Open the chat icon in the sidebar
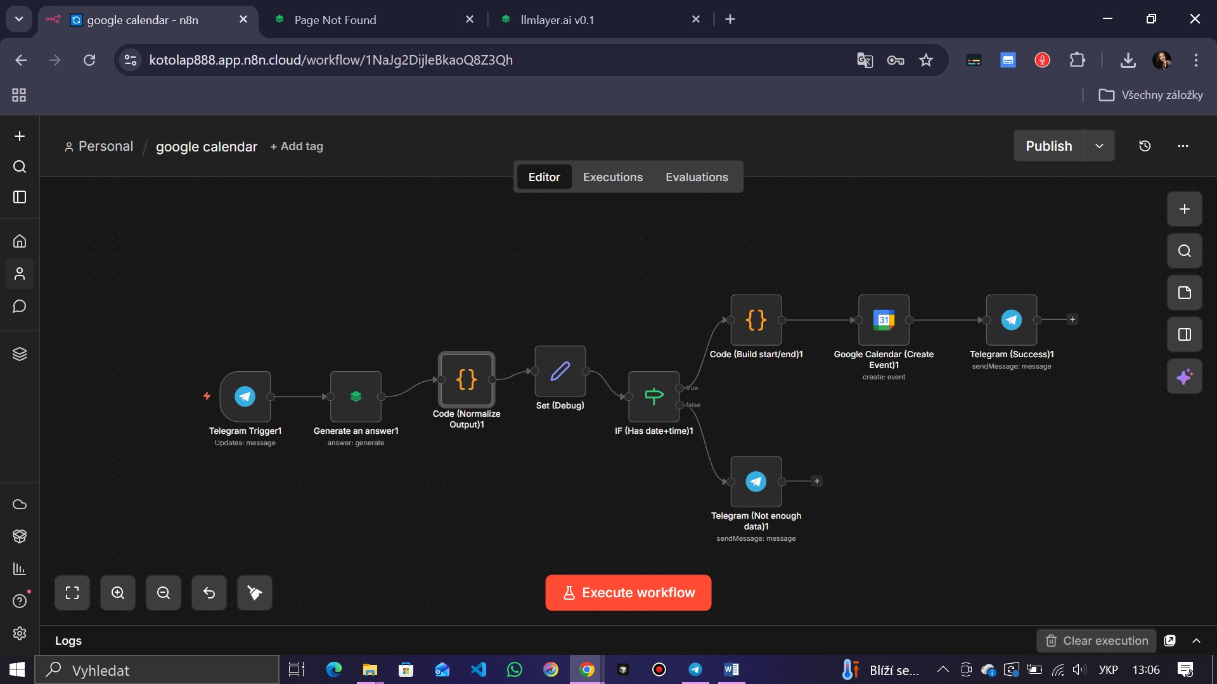1217x684 pixels. pos(20,307)
